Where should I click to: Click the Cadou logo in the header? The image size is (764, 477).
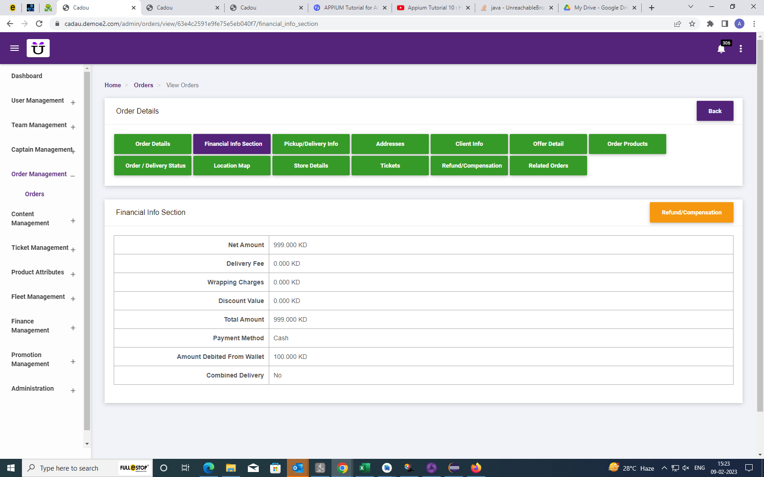38,48
